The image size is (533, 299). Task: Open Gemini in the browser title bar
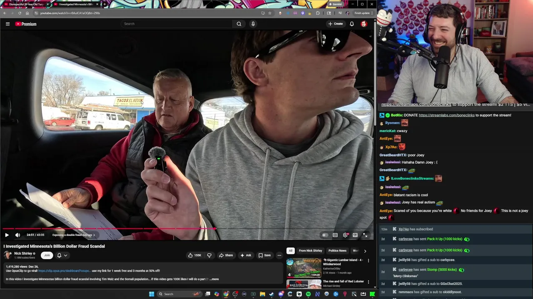point(335,4)
